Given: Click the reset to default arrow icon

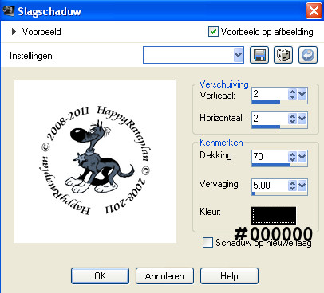Looking at the screenshot, I should click(308, 55).
